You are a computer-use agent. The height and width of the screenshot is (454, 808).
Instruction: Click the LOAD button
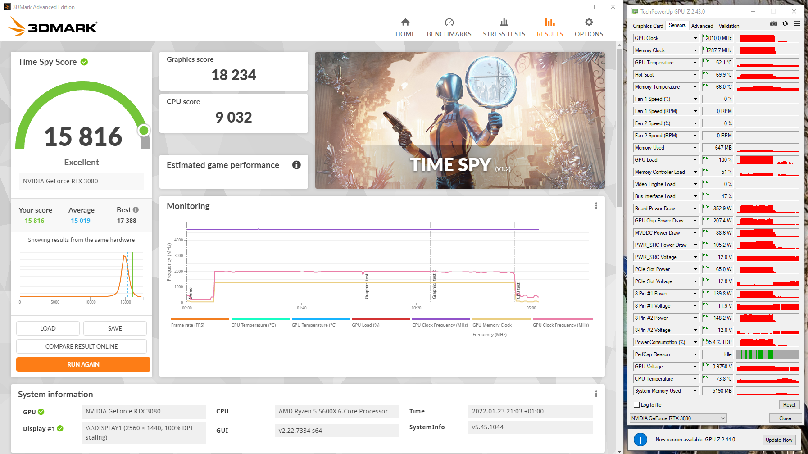pyautogui.click(x=48, y=328)
